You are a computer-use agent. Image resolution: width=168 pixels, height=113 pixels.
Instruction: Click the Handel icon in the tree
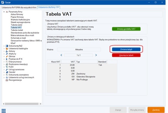click(7, 72)
